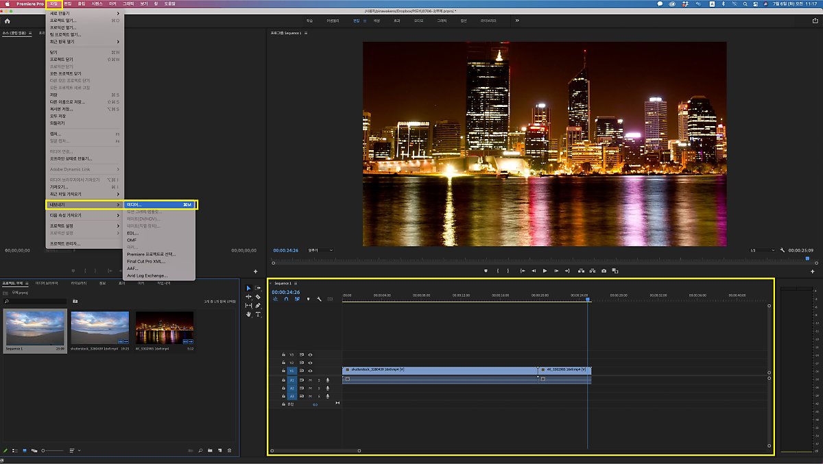823x464 pixels.
Task: Add marker from timeline header icon
Action: 309,299
